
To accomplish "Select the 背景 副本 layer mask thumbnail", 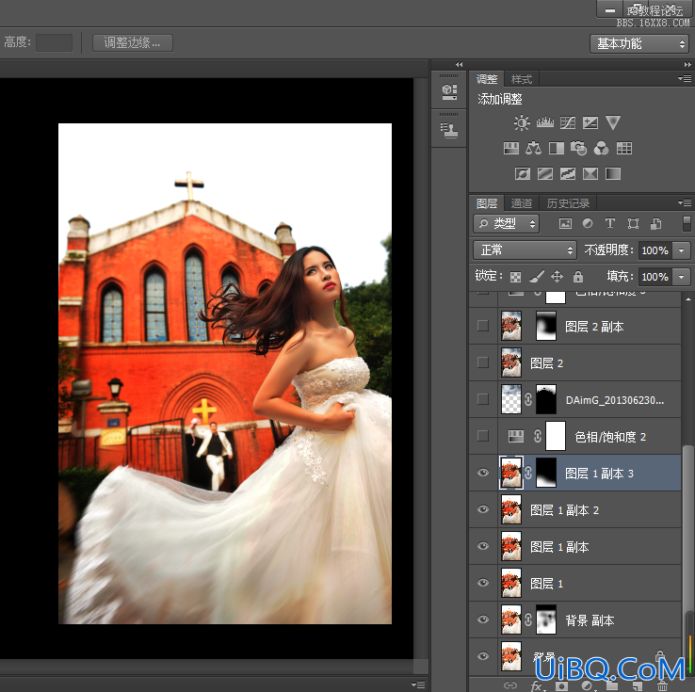I will (546, 620).
